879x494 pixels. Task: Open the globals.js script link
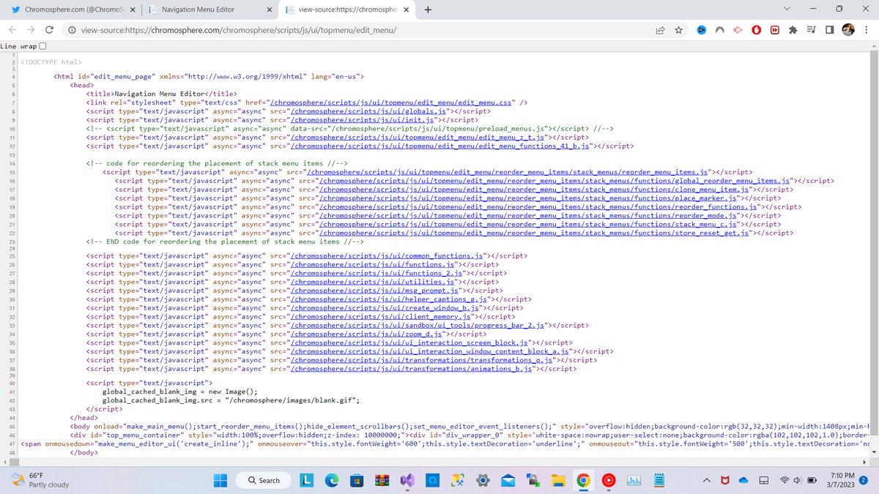[370, 111]
